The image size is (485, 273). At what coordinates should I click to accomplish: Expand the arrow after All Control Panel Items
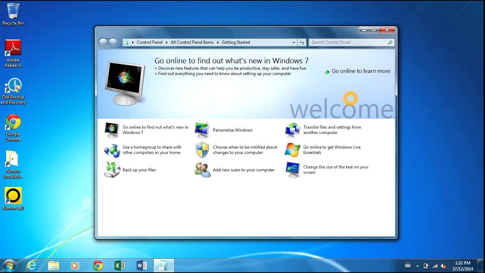click(218, 42)
